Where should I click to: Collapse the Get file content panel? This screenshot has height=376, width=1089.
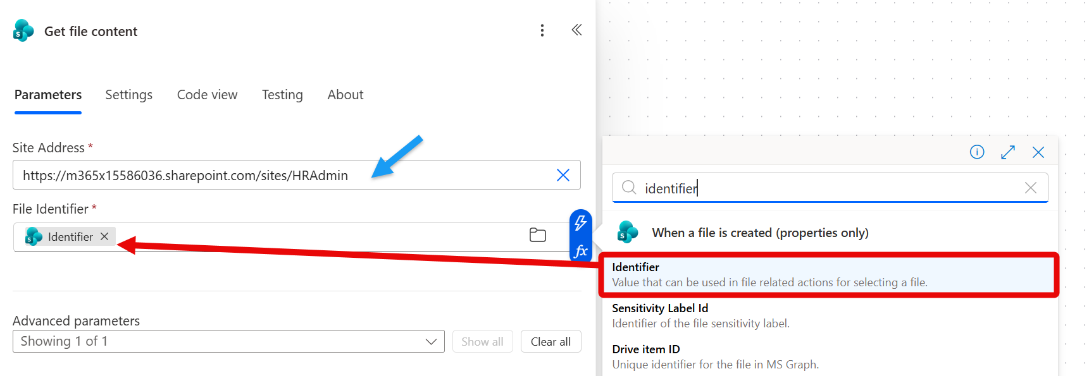576,30
